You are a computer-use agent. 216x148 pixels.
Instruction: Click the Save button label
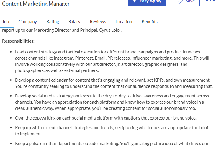coord(190,1)
